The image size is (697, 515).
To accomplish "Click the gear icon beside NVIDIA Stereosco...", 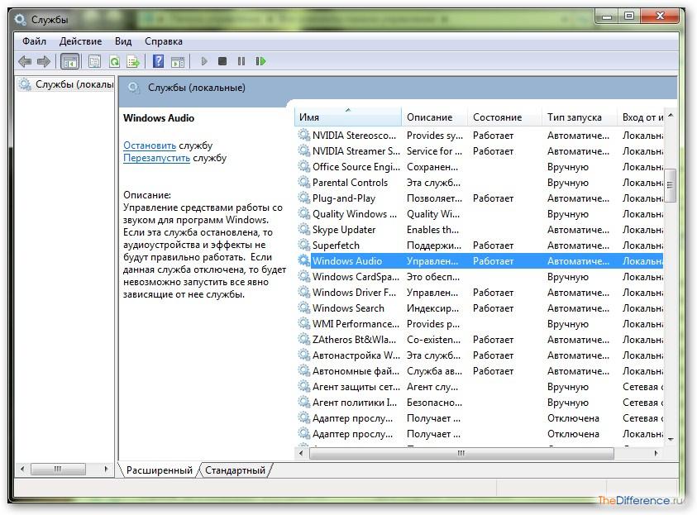I will 304,135.
